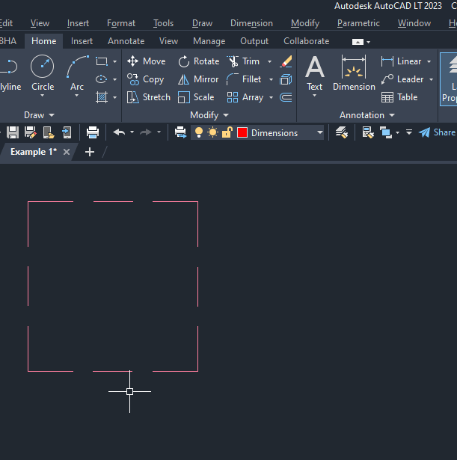The height and width of the screenshot is (460, 457).
Task: Open the Parametric menu
Action: point(358,23)
